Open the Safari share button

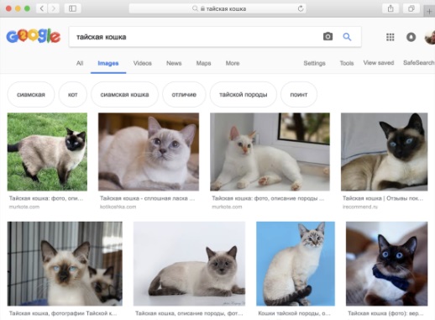coord(390,8)
